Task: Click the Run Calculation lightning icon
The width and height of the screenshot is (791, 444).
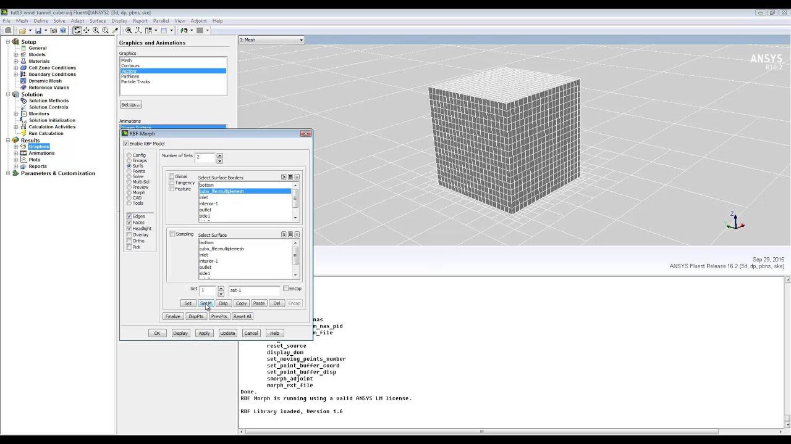Action: pos(23,133)
